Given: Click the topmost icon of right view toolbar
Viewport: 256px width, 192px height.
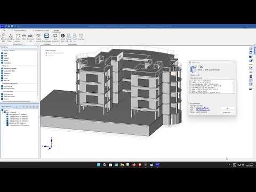Looking at the screenshot, I should [x=251, y=48].
